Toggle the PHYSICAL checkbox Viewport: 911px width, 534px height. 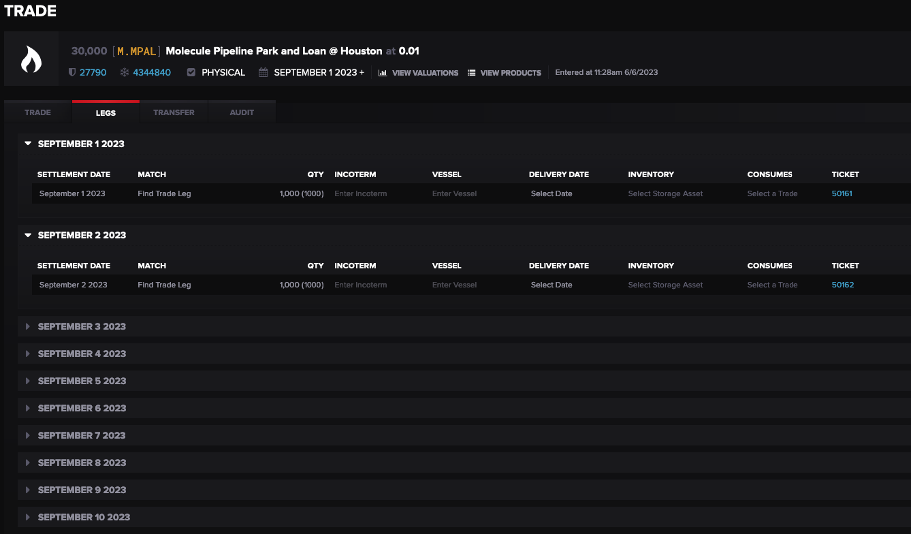click(x=191, y=72)
